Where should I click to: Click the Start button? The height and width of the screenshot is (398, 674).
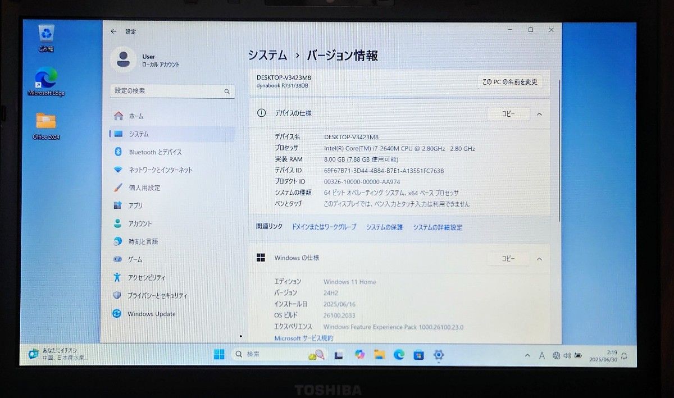pos(220,355)
